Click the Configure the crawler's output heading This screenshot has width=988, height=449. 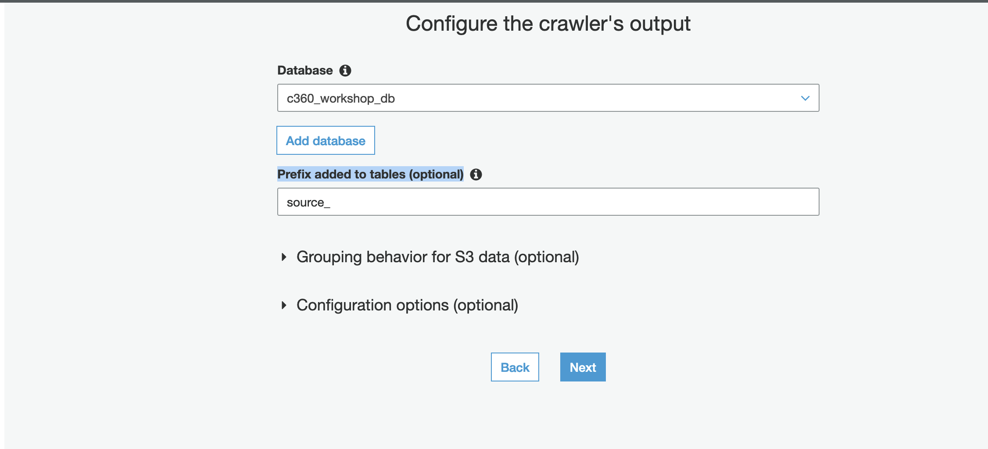pyautogui.click(x=548, y=24)
